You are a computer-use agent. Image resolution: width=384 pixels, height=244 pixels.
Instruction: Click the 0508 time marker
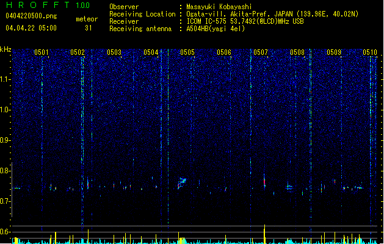point(297,52)
